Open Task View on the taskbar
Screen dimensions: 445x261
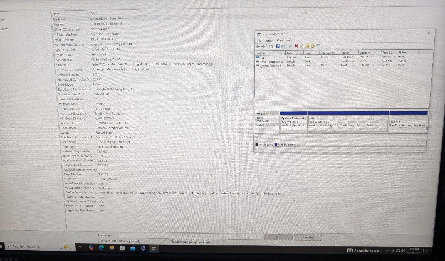[80, 247]
